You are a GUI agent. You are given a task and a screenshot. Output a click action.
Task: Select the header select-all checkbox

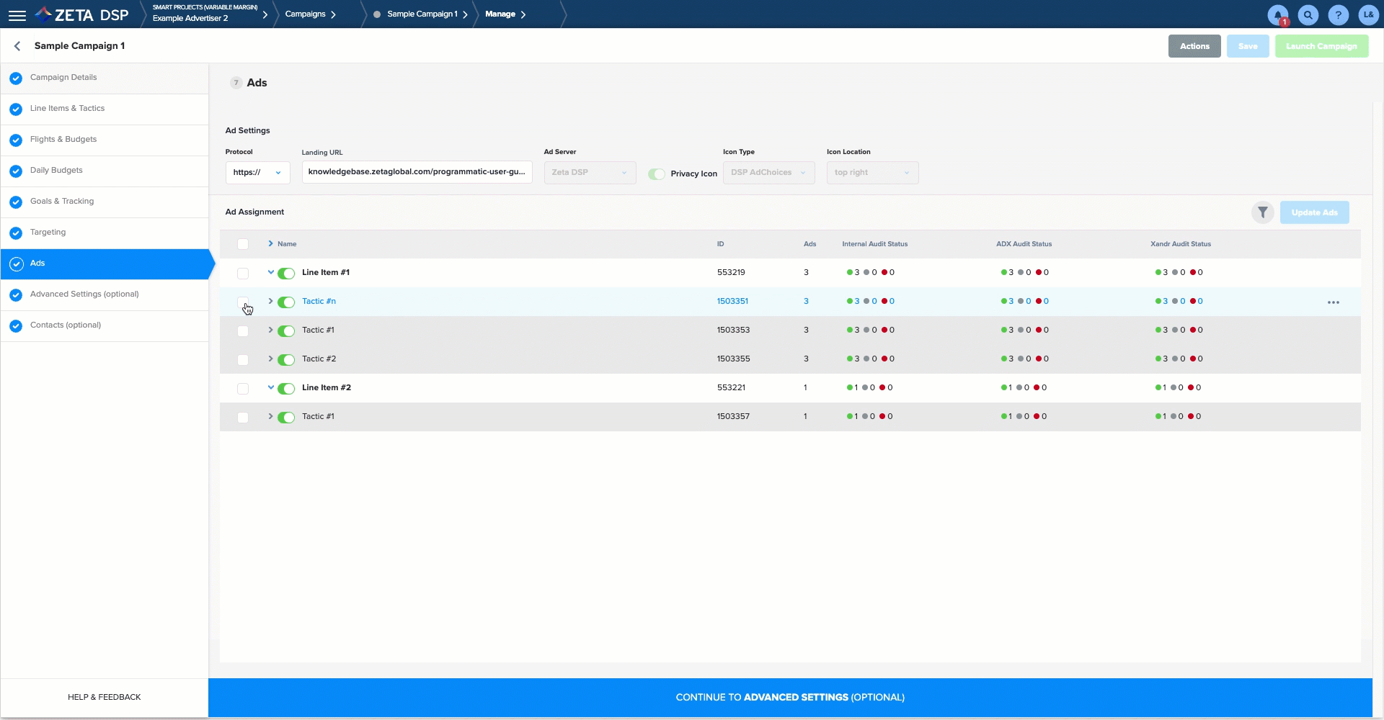(243, 244)
